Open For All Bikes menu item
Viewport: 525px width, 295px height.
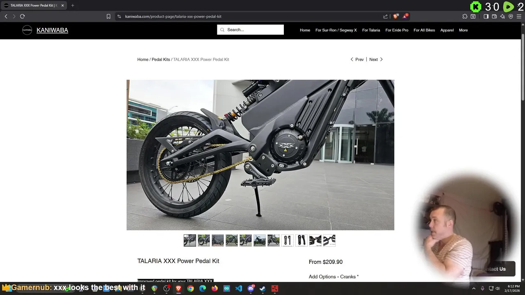[x=424, y=30]
